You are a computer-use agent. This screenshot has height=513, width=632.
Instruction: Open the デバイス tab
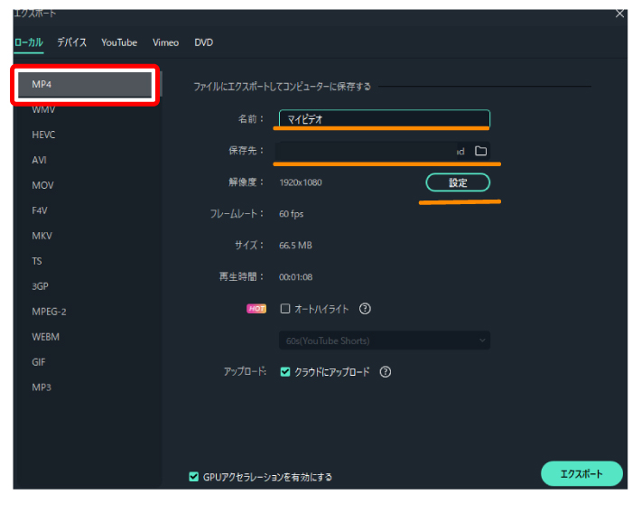coord(72,42)
